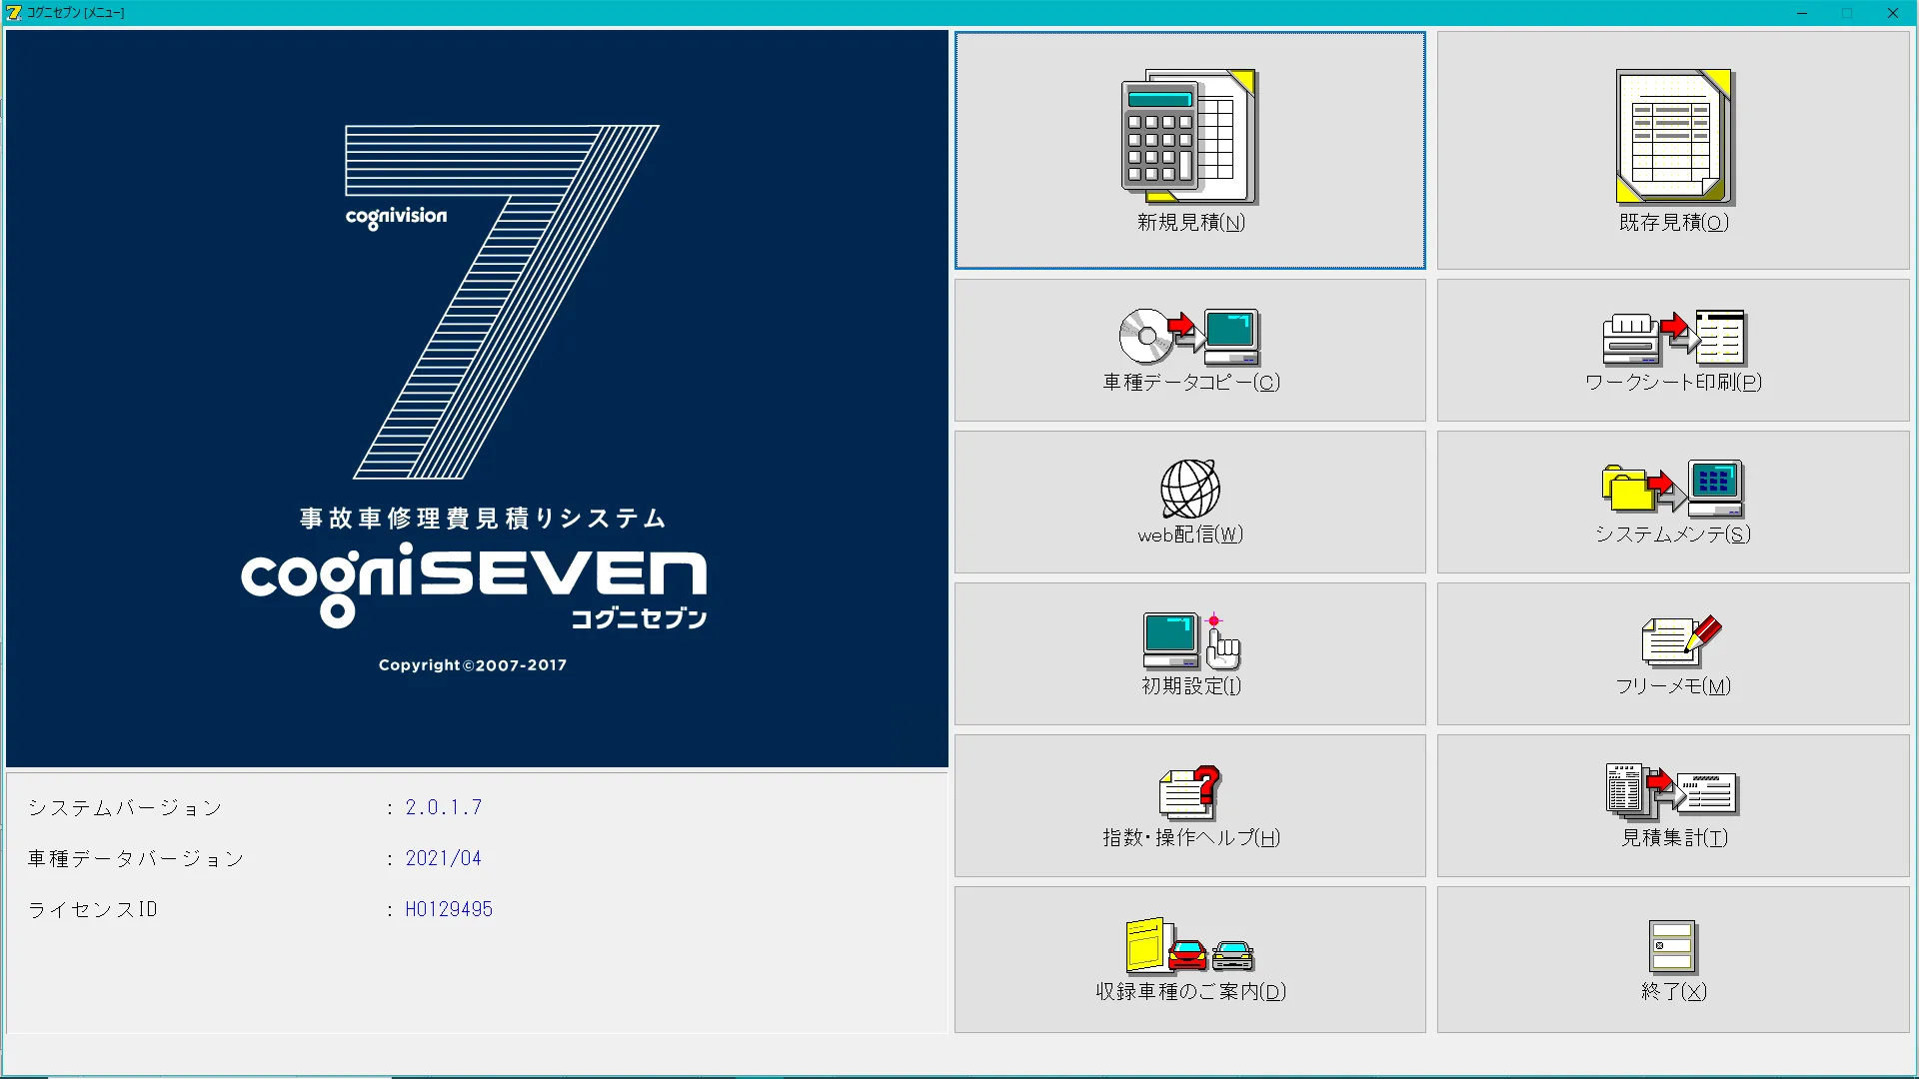Screen dimensions: 1919x1079
Task: Click the folder-to-monitor icon for システムメンテ(S)
Action: [x=1673, y=489]
